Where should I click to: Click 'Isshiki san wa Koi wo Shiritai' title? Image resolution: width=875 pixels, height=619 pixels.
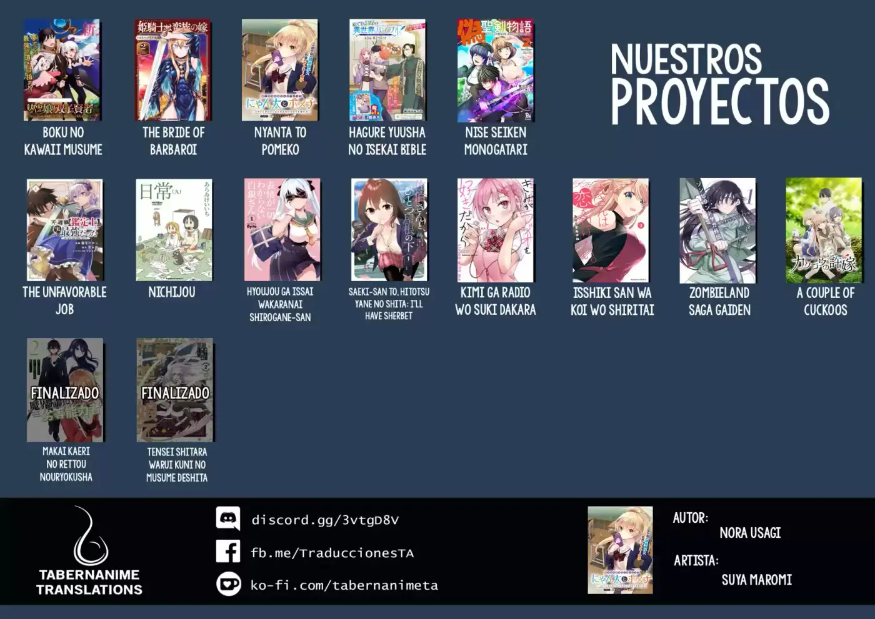[x=612, y=301]
